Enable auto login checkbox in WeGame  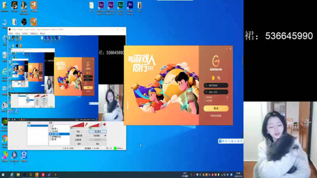click(x=205, y=100)
